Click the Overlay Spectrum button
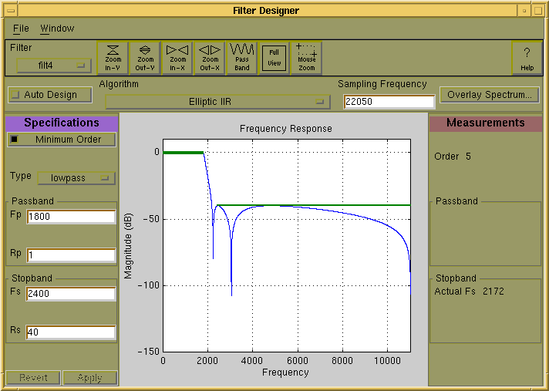This screenshot has height=391, width=549. (x=489, y=95)
